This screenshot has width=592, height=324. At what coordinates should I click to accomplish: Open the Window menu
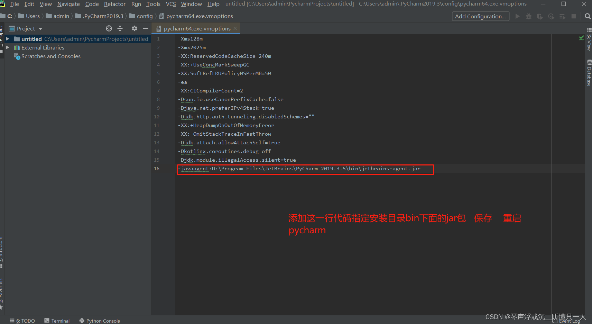tap(191, 4)
